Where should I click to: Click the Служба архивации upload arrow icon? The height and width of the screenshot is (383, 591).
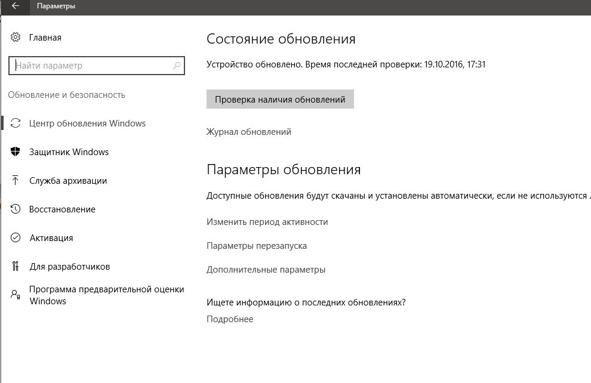pos(16,180)
